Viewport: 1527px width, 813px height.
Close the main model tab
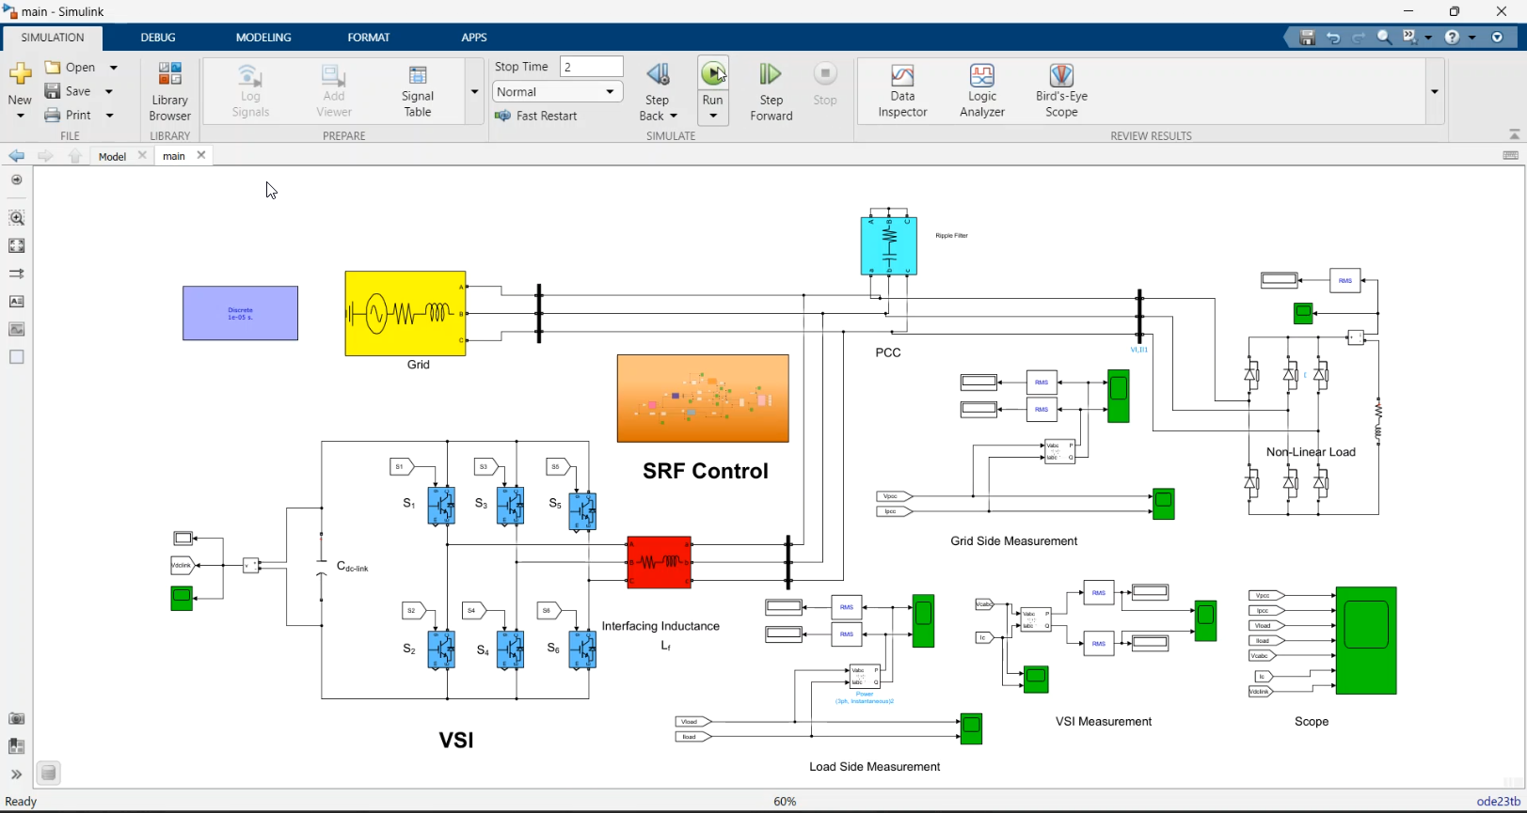(200, 155)
